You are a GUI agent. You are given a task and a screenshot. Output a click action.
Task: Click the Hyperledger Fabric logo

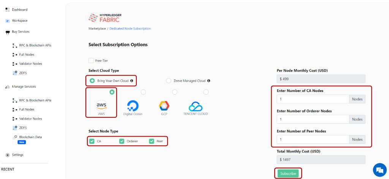click(x=105, y=18)
